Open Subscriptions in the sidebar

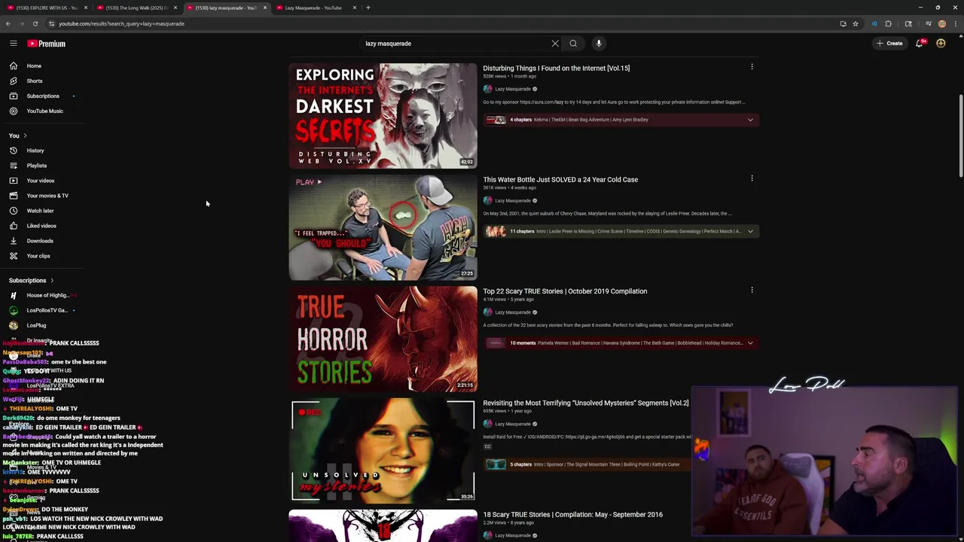(x=42, y=96)
